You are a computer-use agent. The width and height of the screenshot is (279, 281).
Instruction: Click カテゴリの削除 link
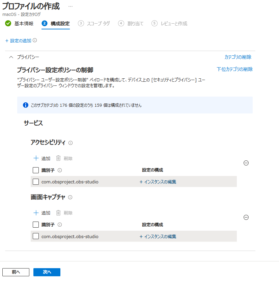238,57
